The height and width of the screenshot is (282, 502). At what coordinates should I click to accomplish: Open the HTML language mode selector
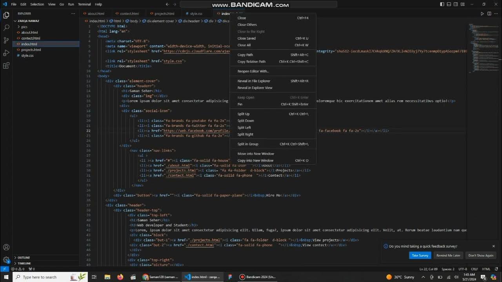point(486,269)
